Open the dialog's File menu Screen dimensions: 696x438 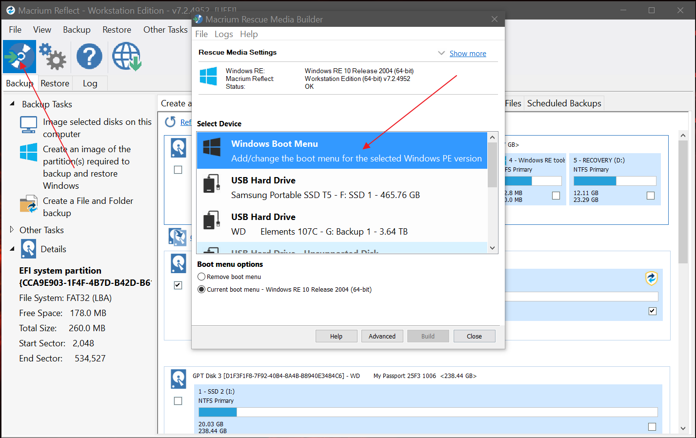(x=201, y=34)
